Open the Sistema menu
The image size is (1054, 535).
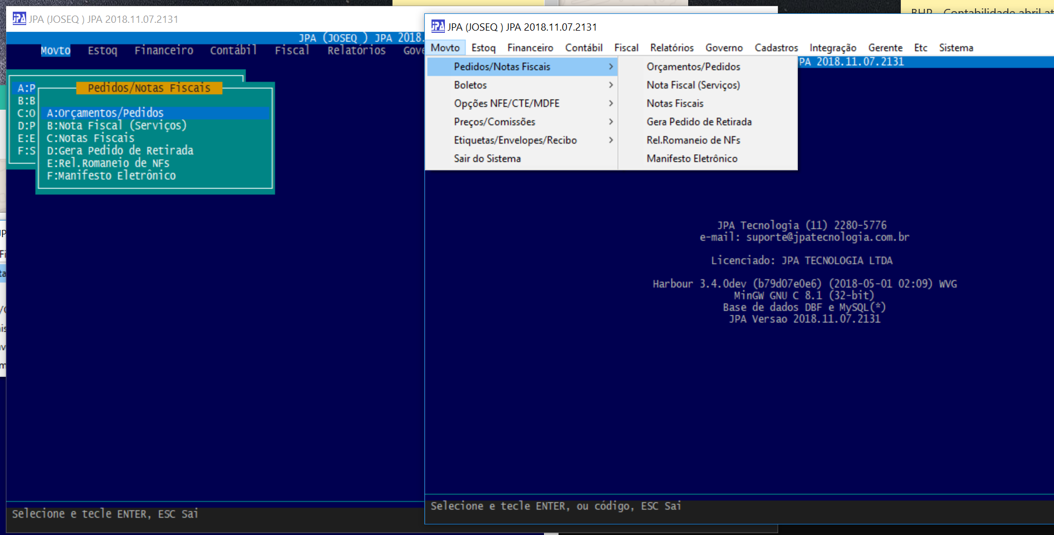[x=955, y=48]
